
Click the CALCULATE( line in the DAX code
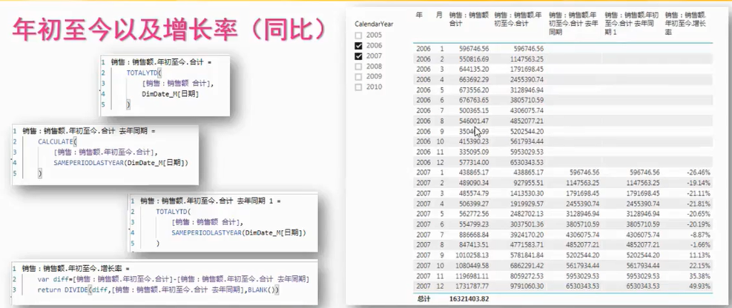[x=57, y=141]
